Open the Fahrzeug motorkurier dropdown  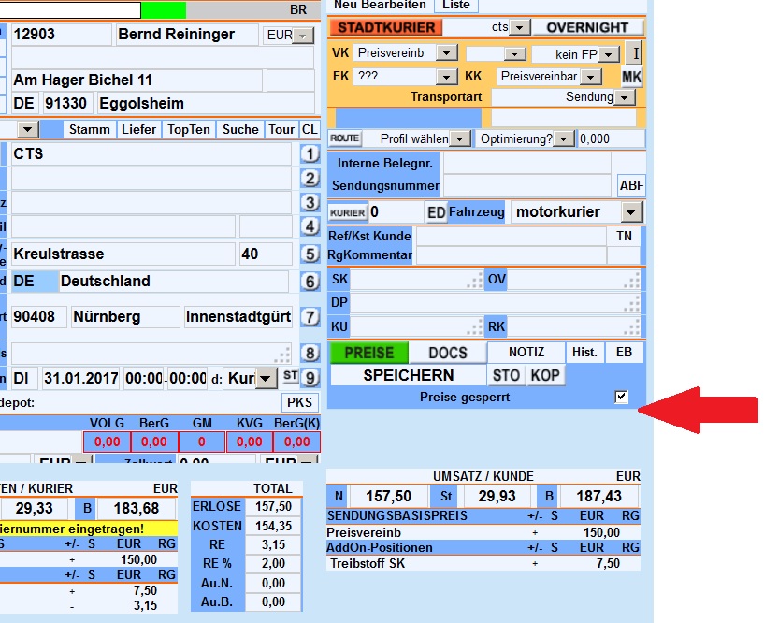tap(631, 212)
